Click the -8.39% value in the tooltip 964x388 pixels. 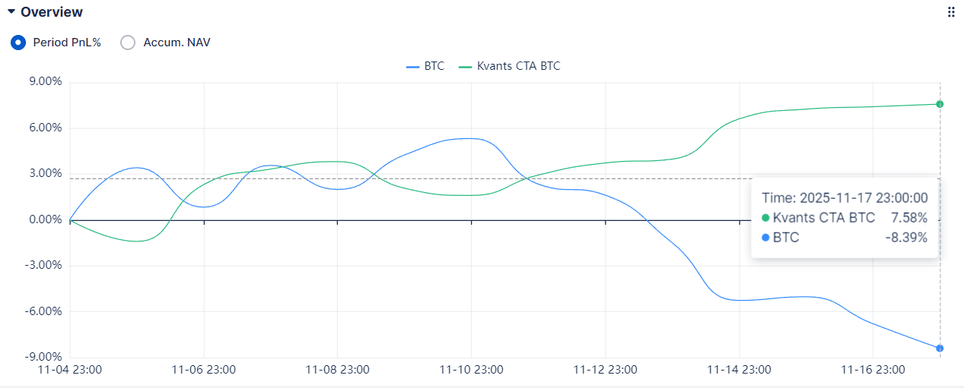pos(907,238)
